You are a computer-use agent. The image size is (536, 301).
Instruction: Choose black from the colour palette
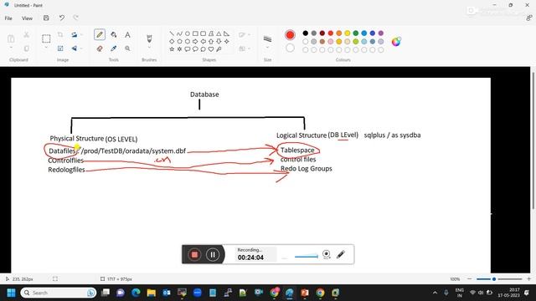coord(305,33)
